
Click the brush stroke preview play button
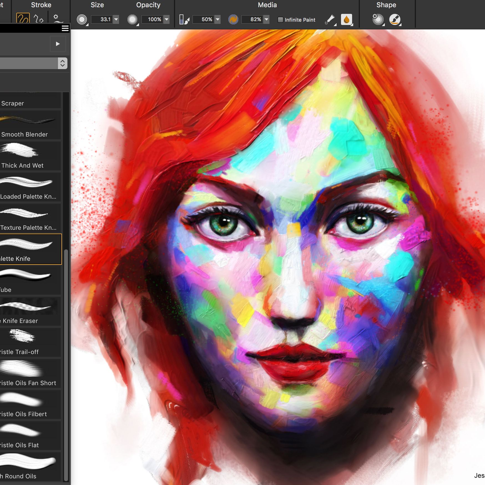click(x=58, y=44)
